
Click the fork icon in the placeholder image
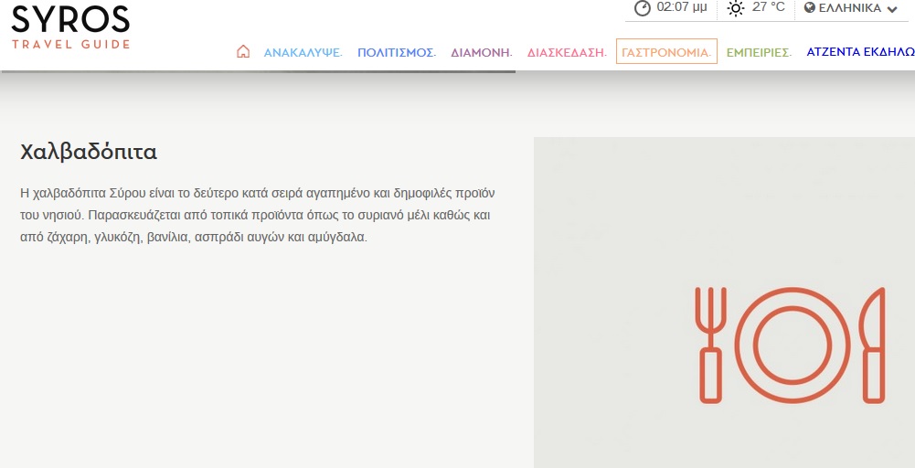(x=710, y=345)
